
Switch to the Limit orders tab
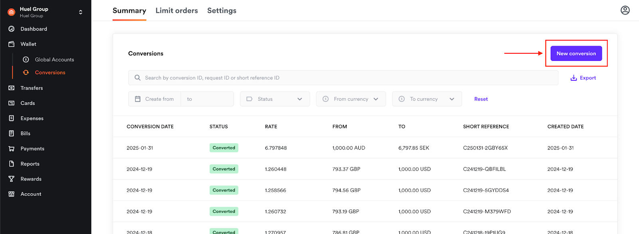(177, 11)
